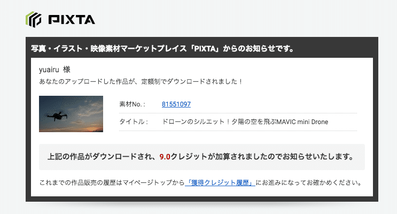Click the green PIXTA cube logo icon
The width and height of the screenshot is (397, 214).
tap(33, 20)
